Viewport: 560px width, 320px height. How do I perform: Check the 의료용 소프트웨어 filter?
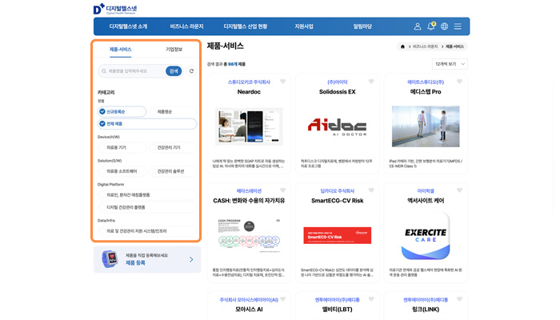[122, 171]
